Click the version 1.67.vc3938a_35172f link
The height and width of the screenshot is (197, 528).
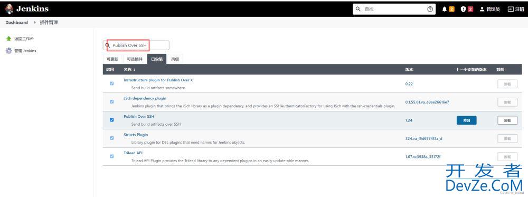click(423, 156)
